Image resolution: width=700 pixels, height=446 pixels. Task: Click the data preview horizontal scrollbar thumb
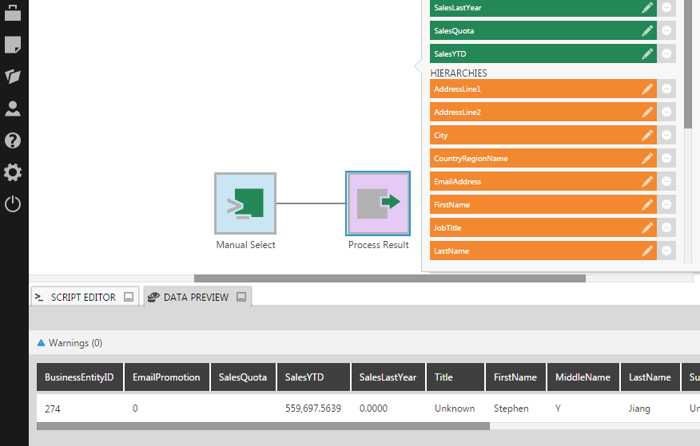(x=263, y=426)
